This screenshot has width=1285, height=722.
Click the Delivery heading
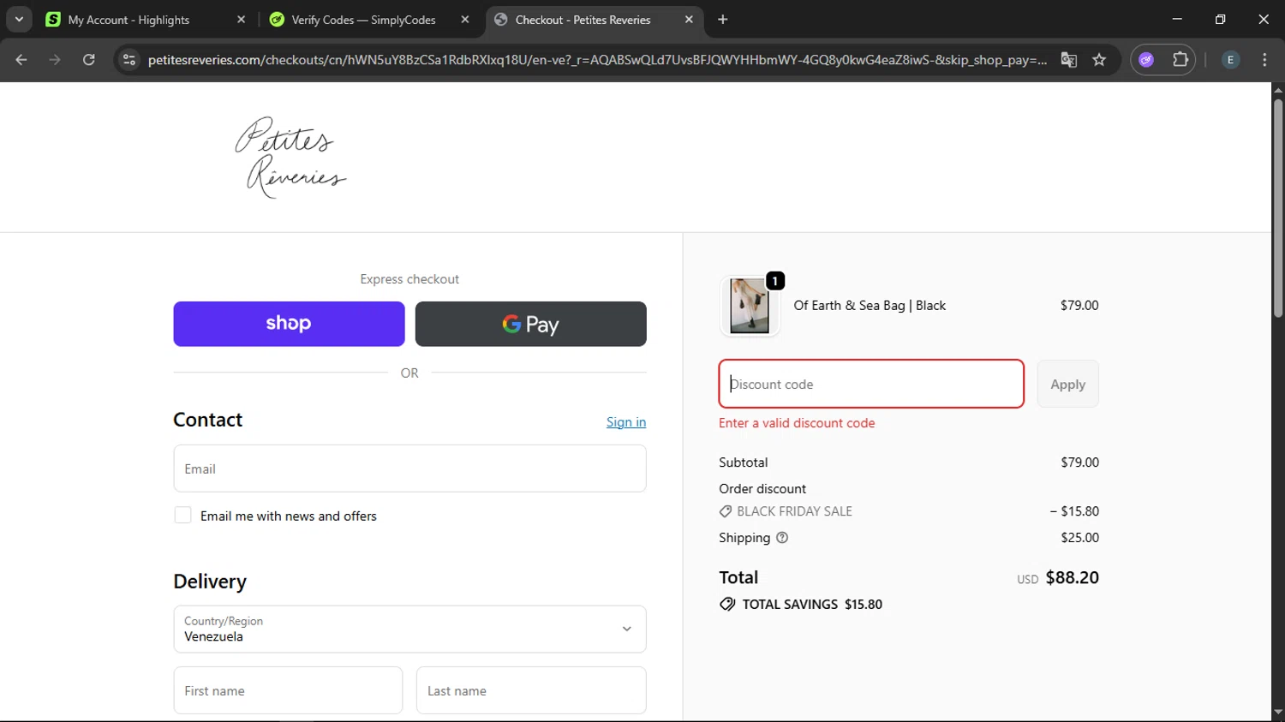(x=210, y=582)
